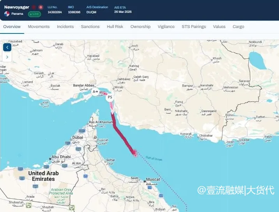Click the IMO number 1088396

coord(74,12)
